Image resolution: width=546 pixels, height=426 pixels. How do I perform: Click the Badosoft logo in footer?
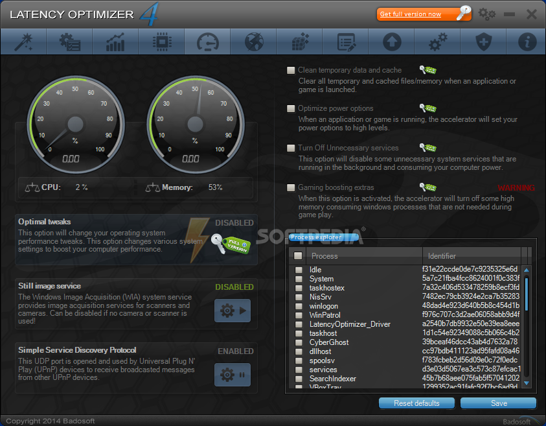pos(521,421)
